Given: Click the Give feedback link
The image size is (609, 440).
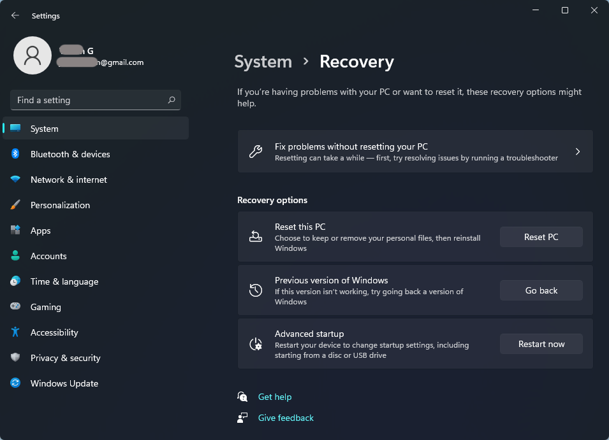Looking at the screenshot, I should coord(286,418).
